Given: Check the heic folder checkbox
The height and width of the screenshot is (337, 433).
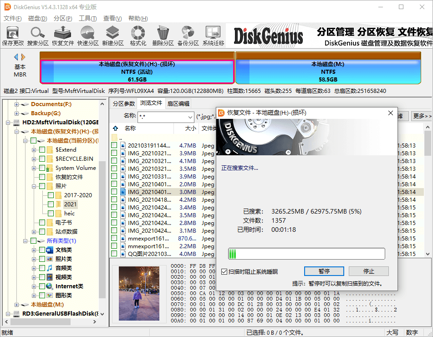Looking at the screenshot, I should (51, 214).
